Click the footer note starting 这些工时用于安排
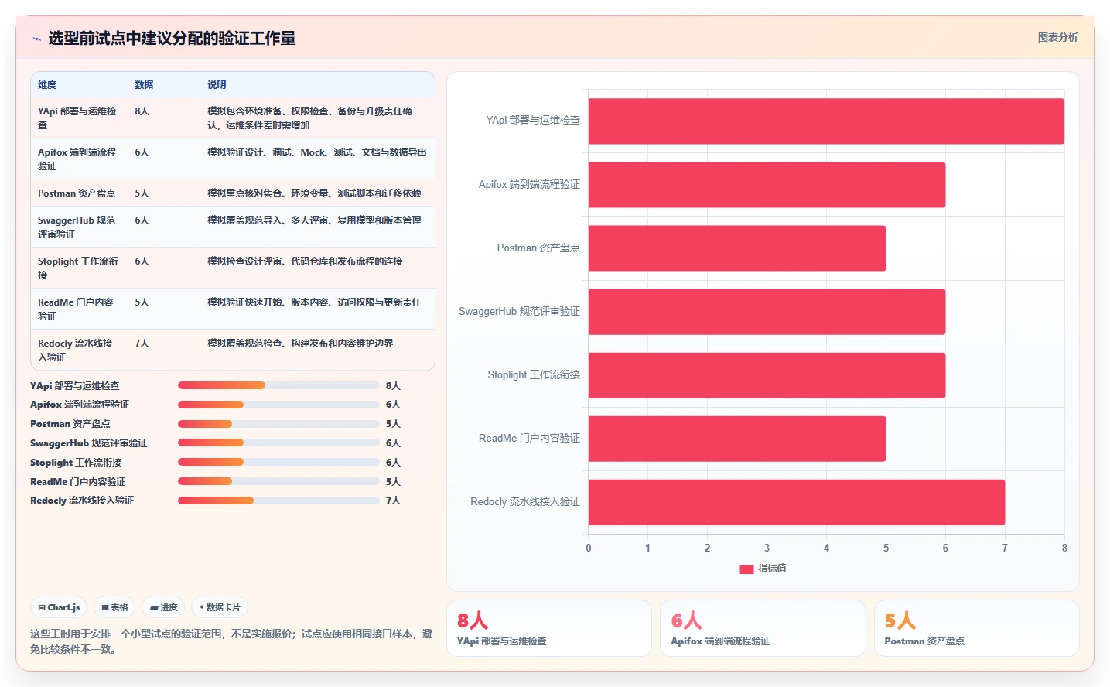1110x687 pixels. 231,641
